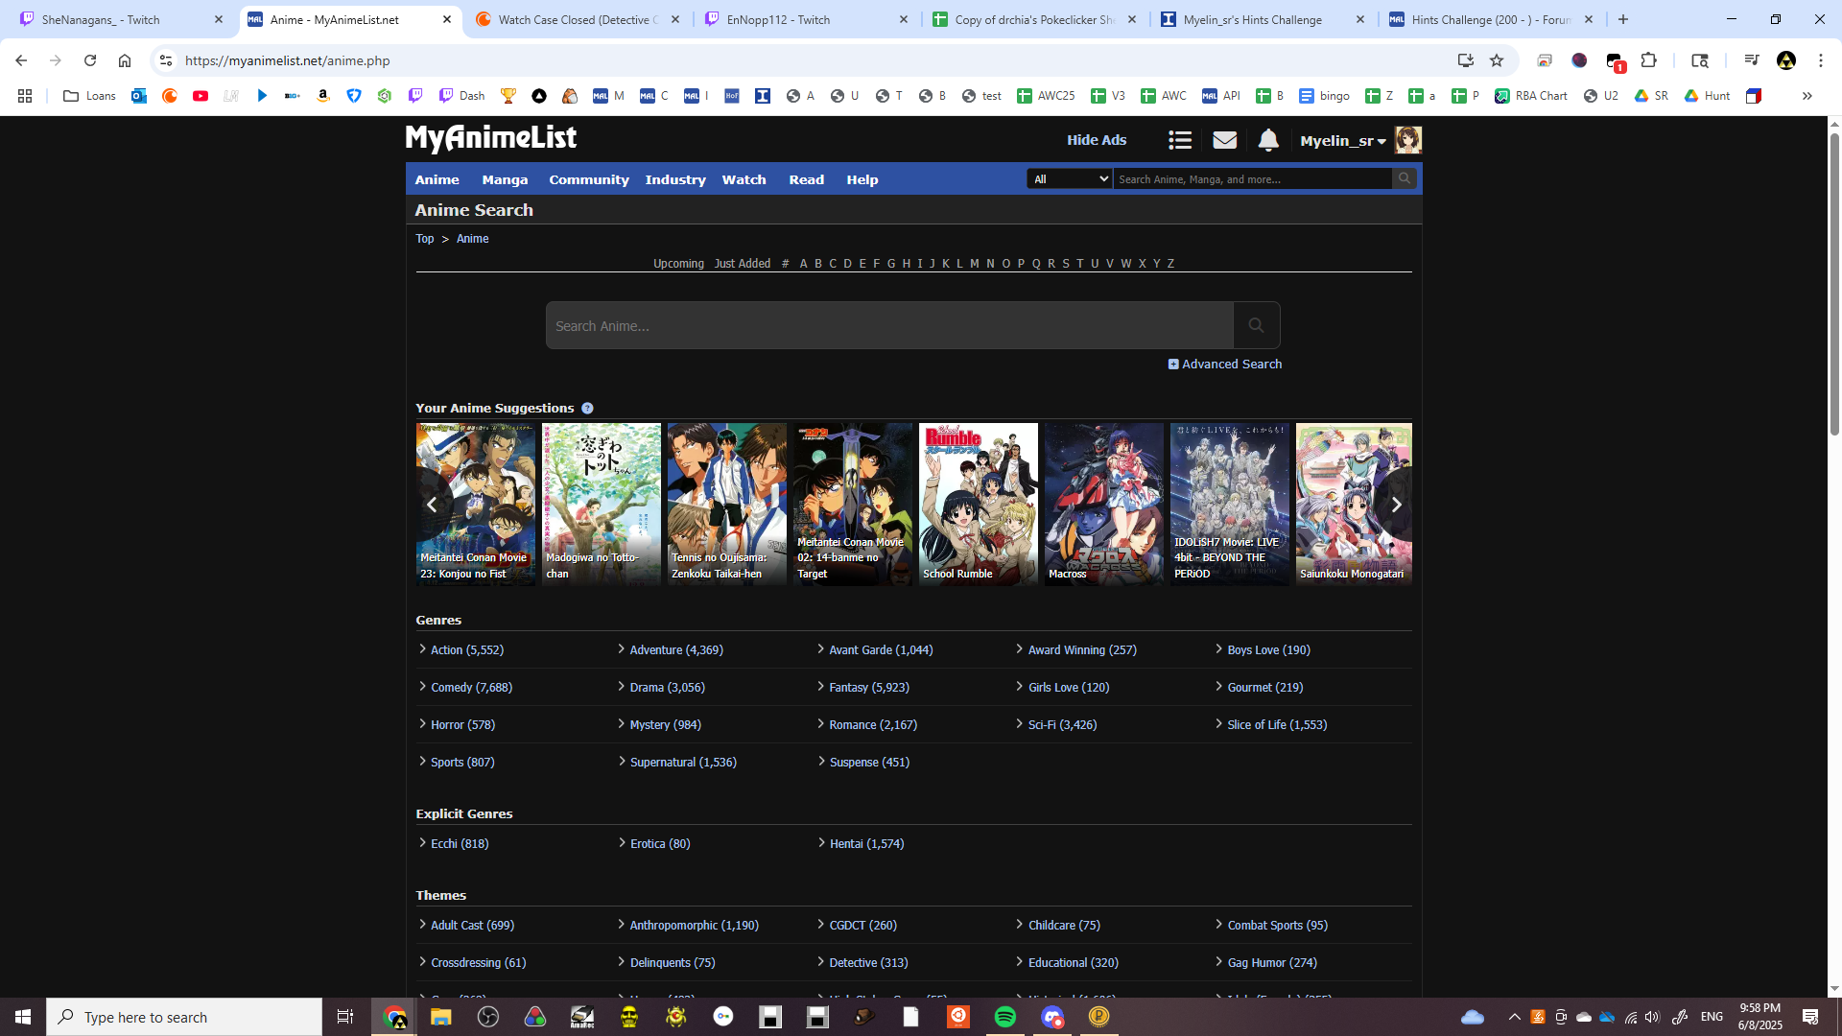Open the MyAnimeList list icon
This screenshot has height=1036, width=1842.
click(1180, 140)
